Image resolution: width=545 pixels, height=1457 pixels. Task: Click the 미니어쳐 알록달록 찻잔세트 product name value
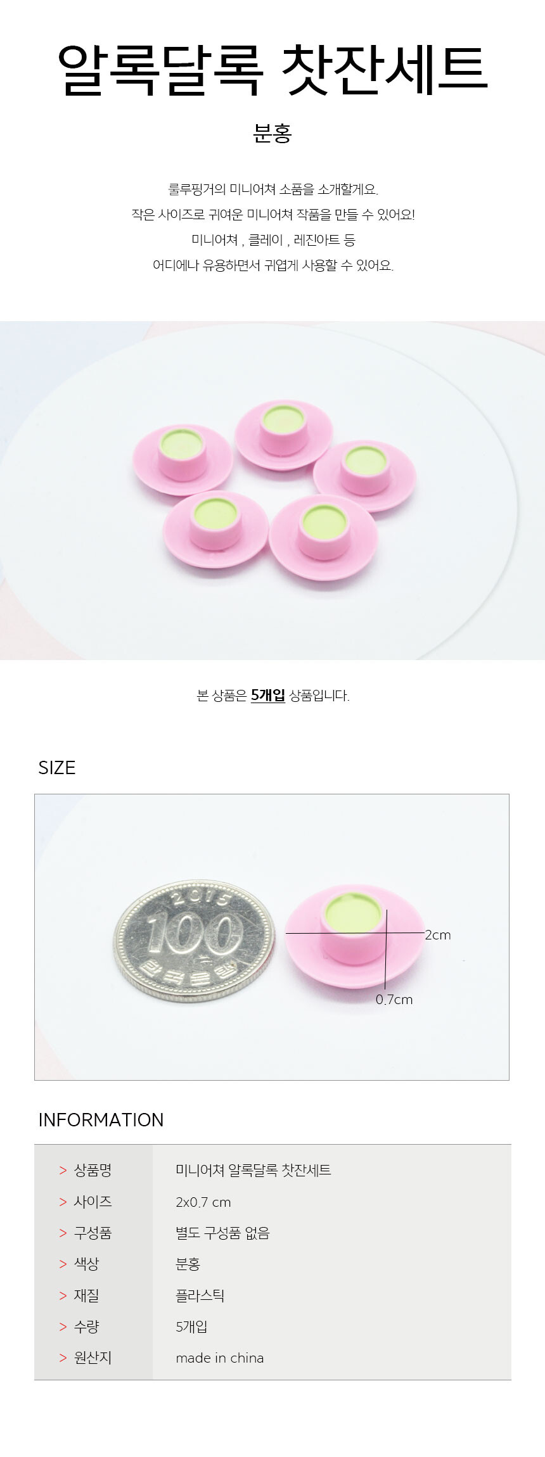point(253,1170)
